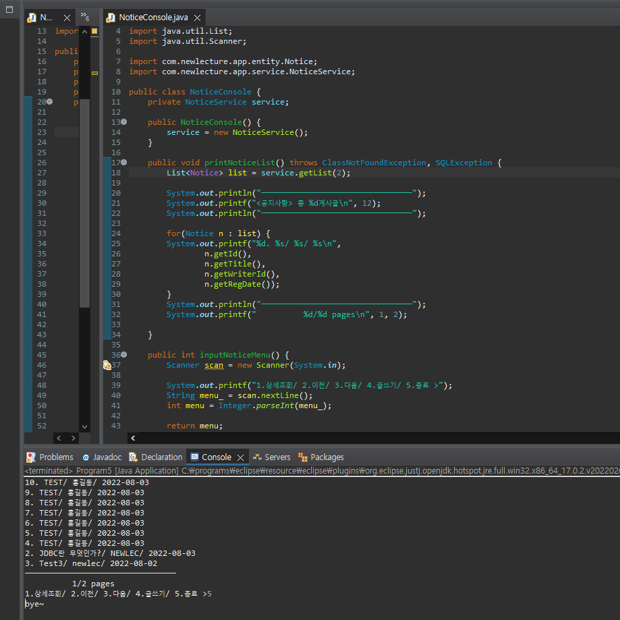Click the Packages view icon

(303, 457)
